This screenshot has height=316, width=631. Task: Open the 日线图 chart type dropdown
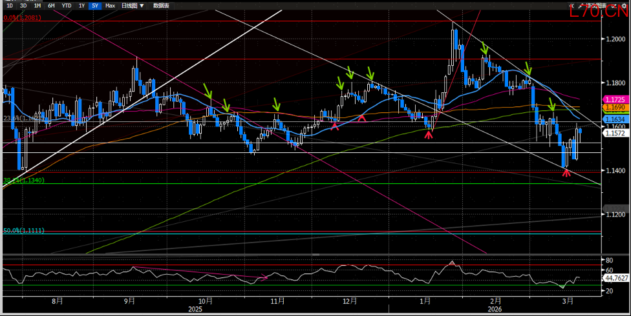pos(133,5)
